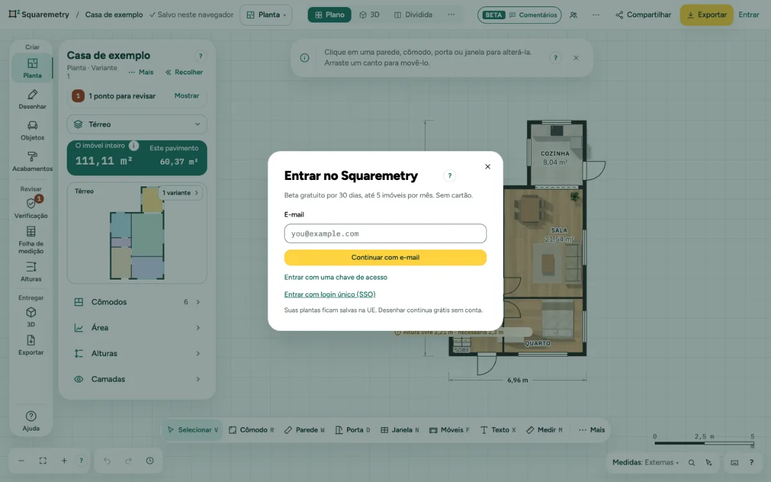Click the Alturas sidebar icon
This screenshot has height=482, width=771.
(x=31, y=271)
